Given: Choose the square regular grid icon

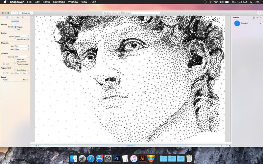Looking at the screenshot, I should coord(4,73).
